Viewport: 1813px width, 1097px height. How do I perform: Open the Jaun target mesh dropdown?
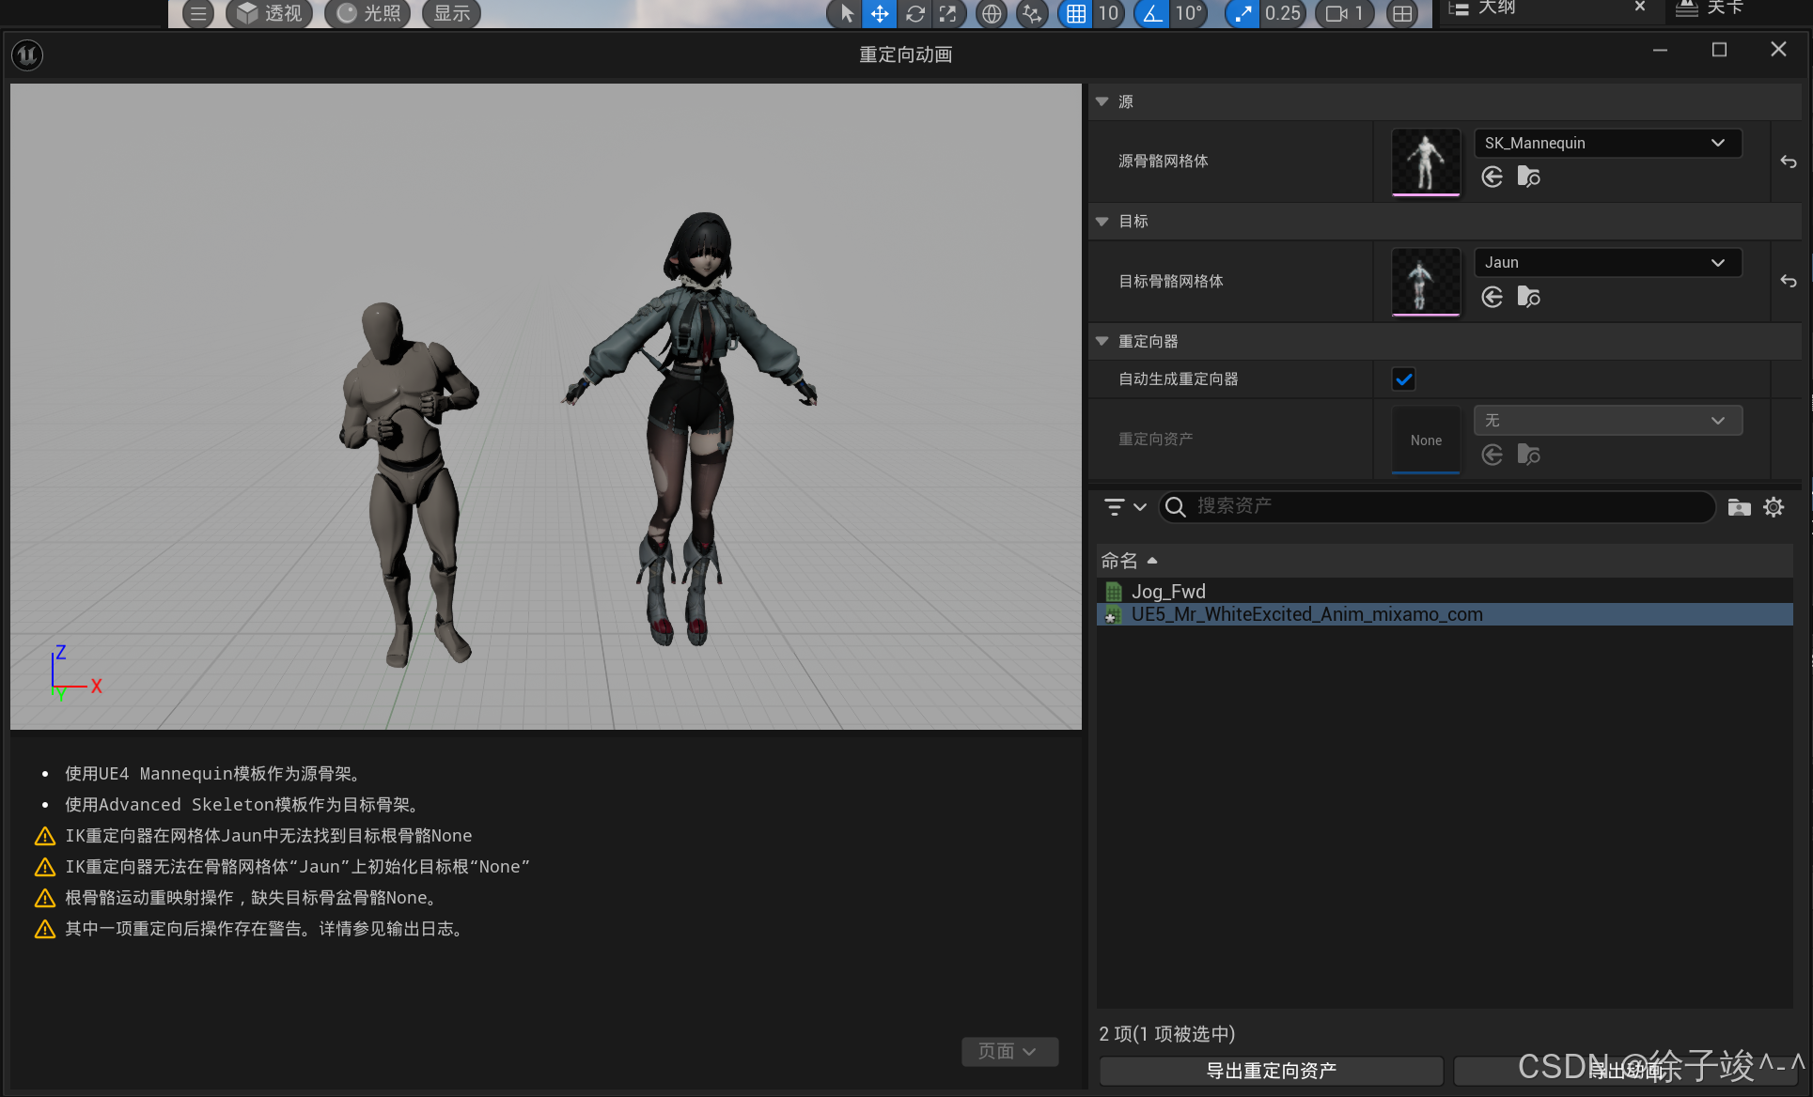(x=1606, y=263)
